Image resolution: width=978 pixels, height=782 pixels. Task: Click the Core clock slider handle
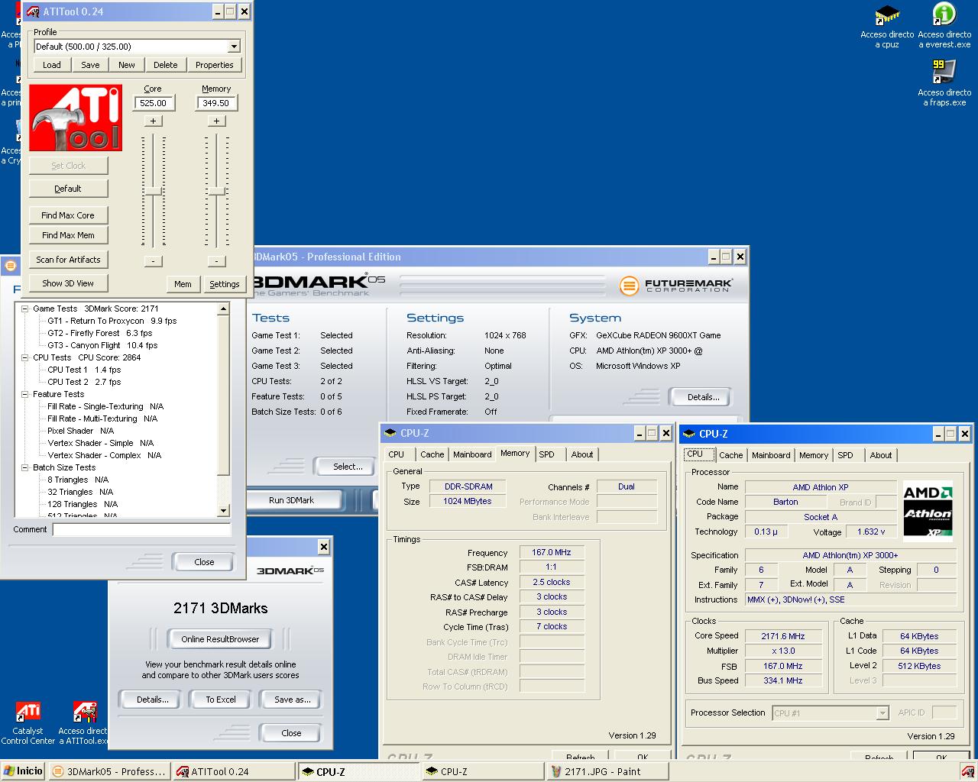[154, 191]
